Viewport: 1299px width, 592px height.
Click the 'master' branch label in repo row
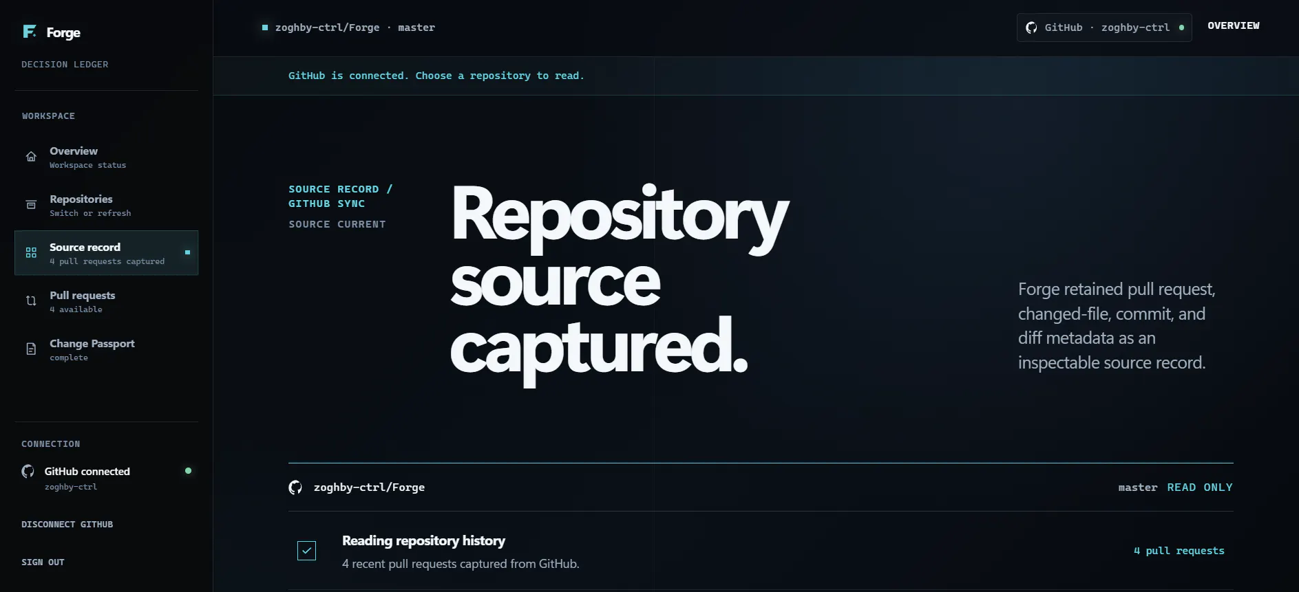(x=1138, y=487)
